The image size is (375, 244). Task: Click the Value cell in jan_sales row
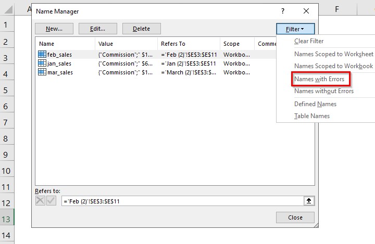[x=126, y=63]
